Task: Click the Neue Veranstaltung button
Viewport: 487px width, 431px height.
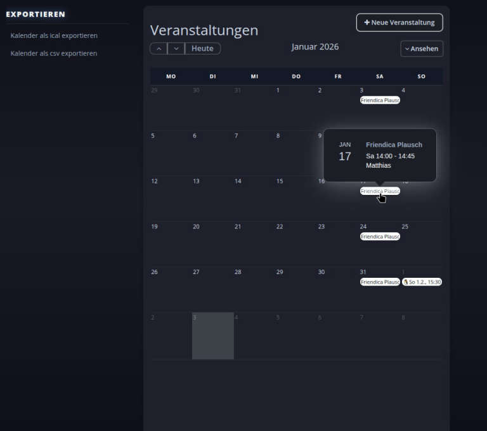Action: click(x=399, y=22)
